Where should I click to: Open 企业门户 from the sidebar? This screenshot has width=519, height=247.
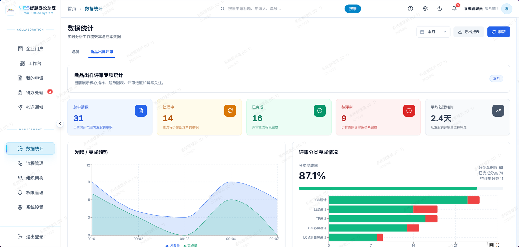(30, 49)
